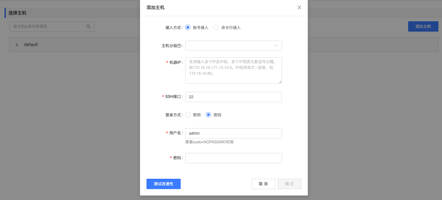Click the default host group name
Viewport: 442px width, 200px height.
click(31, 45)
